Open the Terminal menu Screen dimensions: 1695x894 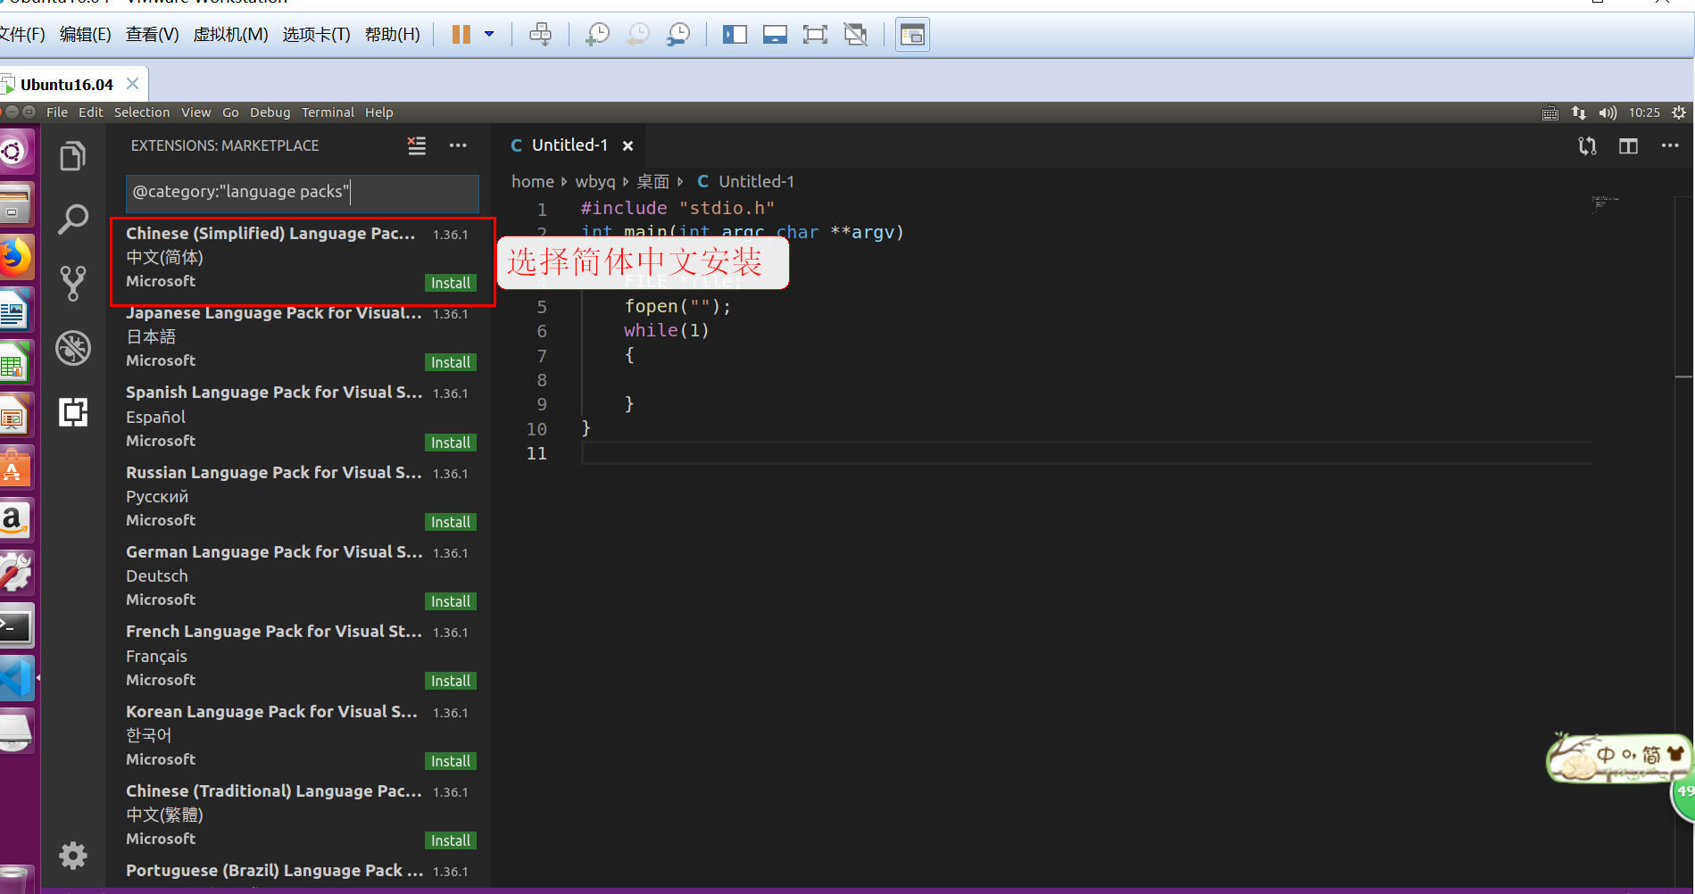point(328,112)
